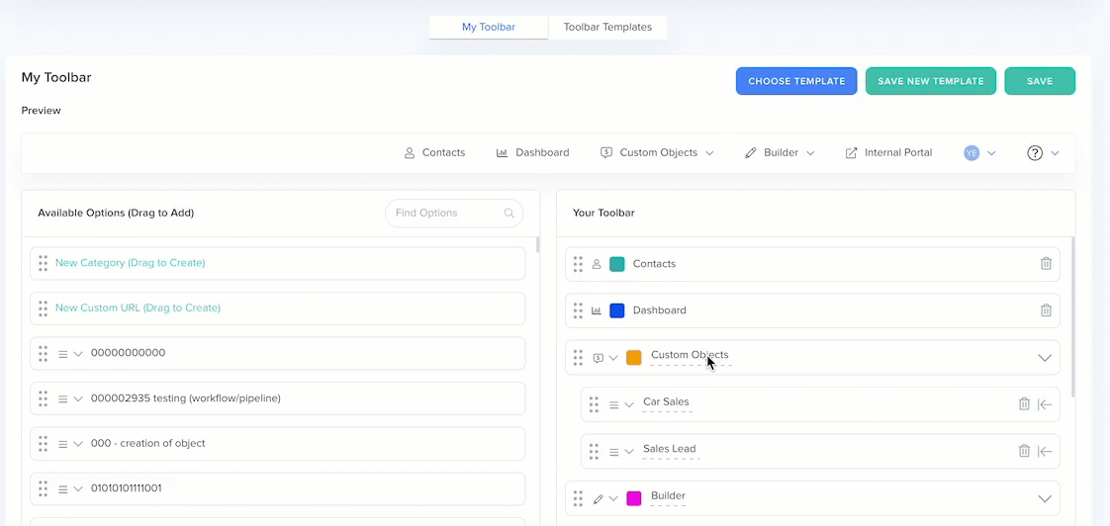Click drag handle of Dashboard toolbar row
Screen dimensions: 1110x526
point(578,310)
